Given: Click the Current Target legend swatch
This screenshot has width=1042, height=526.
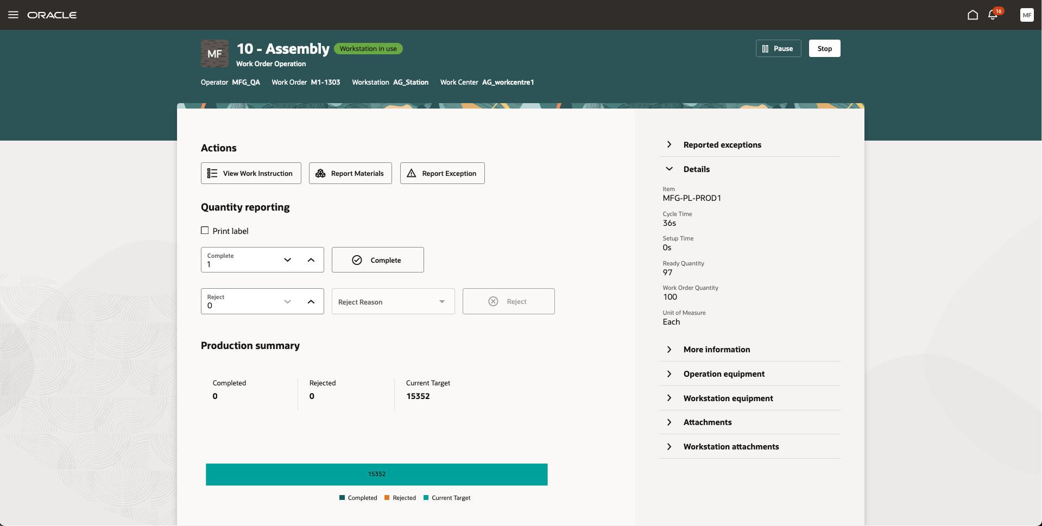Looking at the screenshot, I should pos(426,497).
